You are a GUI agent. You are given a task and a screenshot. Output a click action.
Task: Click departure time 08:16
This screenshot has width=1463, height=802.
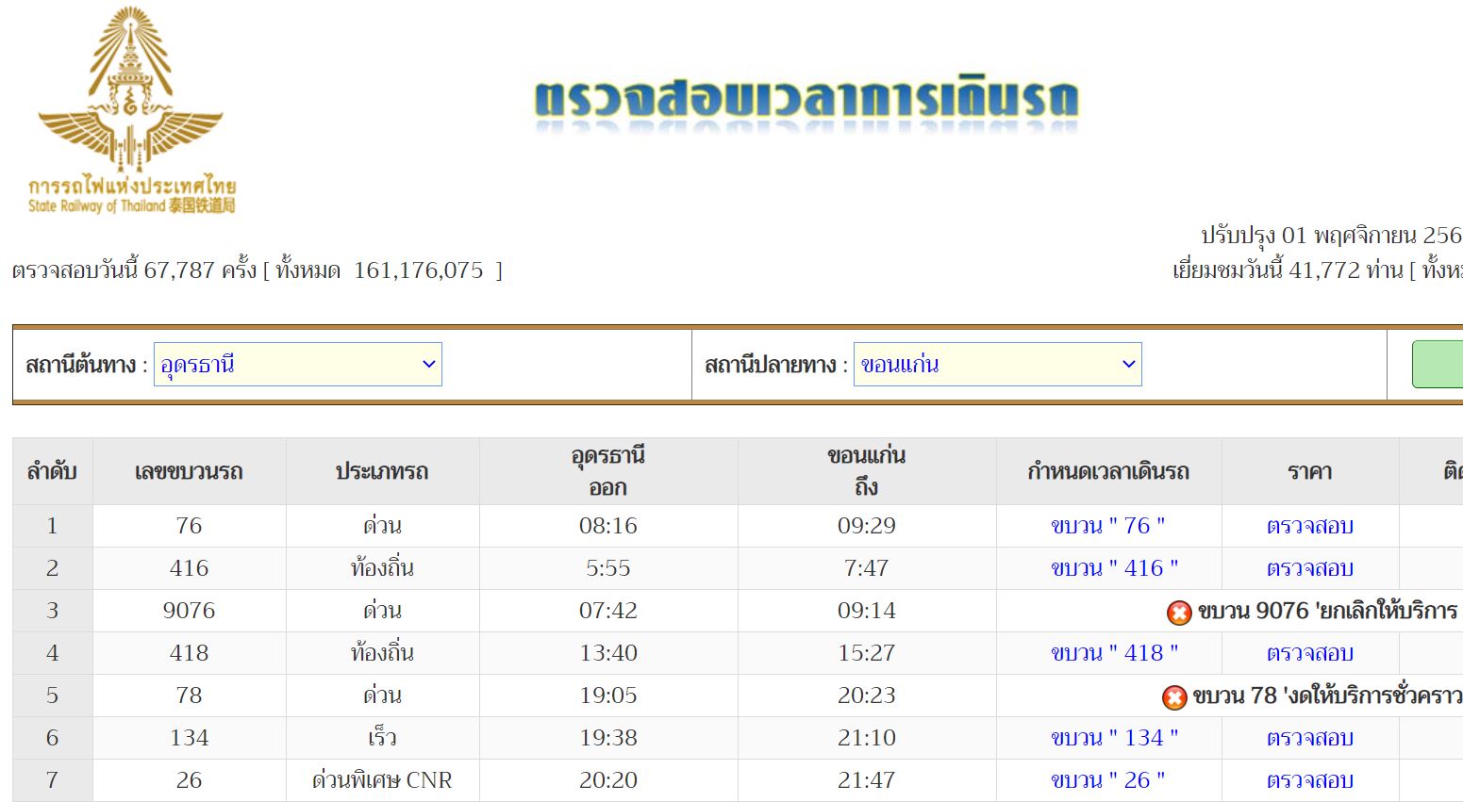point(608,526)
